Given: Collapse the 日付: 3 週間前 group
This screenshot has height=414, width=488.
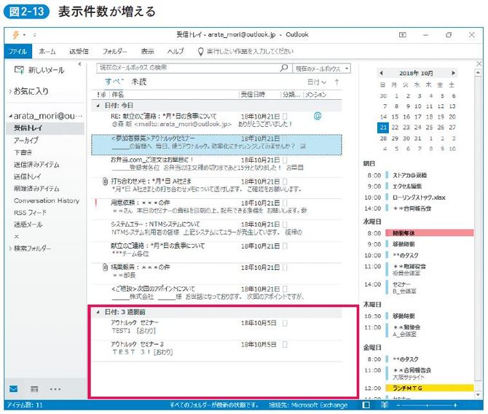Looking at the screenshot, I should 98,312.
